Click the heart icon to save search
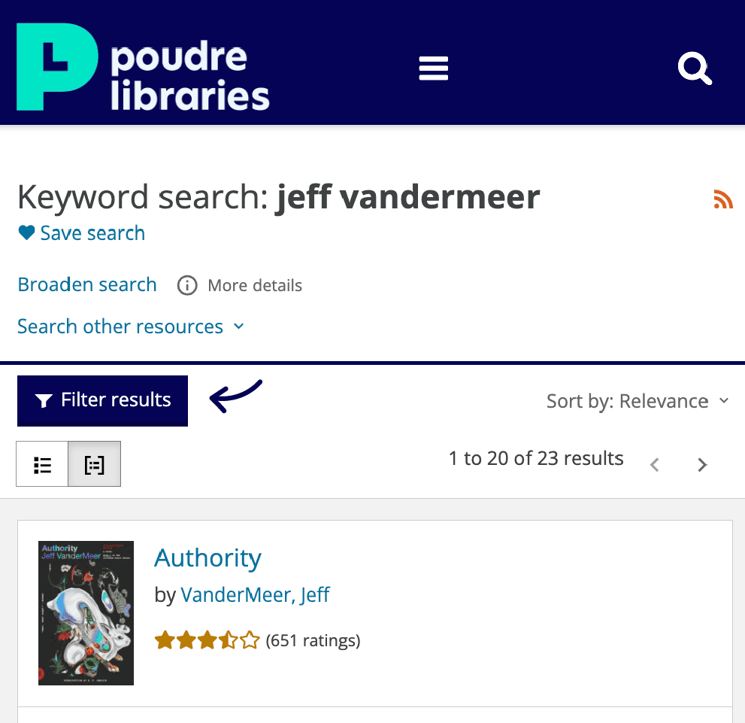 tap(26, 233)
